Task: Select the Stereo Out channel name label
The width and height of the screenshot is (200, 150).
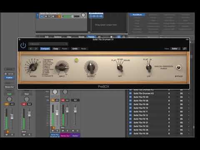Action: (65, 135)
